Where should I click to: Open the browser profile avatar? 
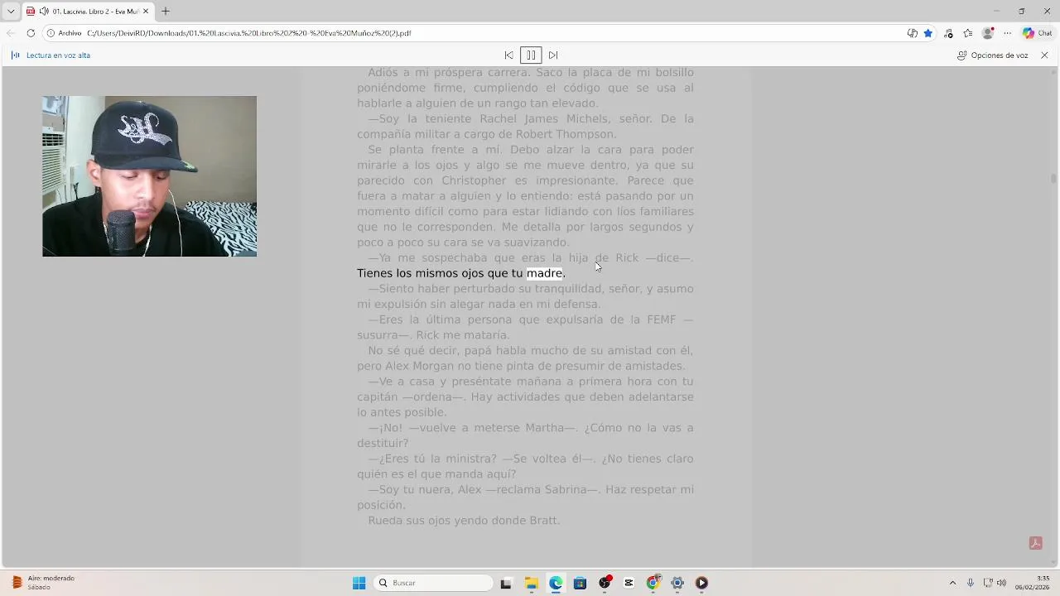987,33
